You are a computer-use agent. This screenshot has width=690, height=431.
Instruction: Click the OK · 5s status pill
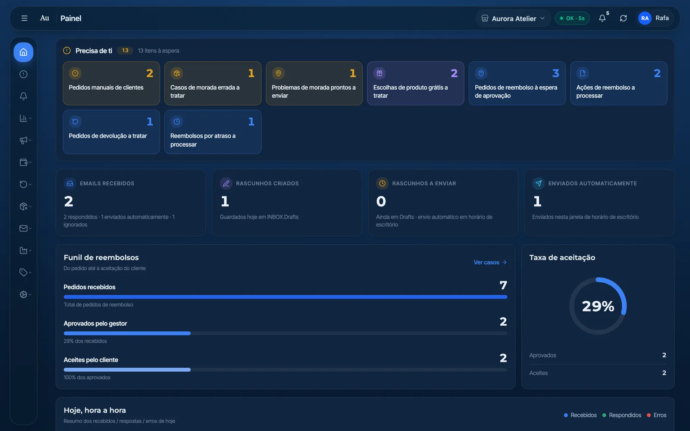pos(572,18)
